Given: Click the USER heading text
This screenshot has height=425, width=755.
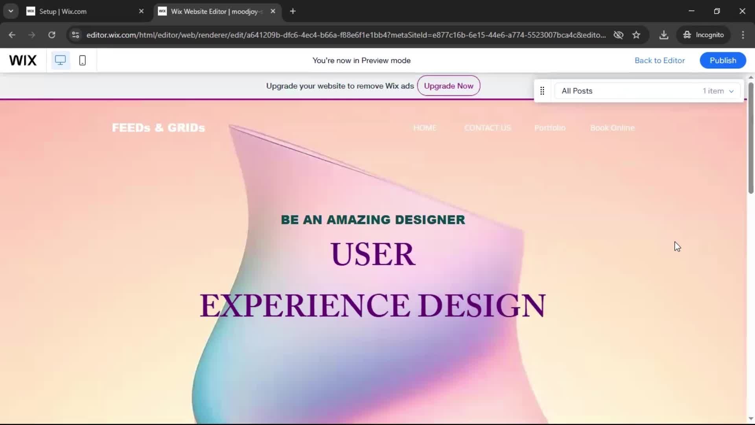Looking at the screenshot, I should pos(373,254).
